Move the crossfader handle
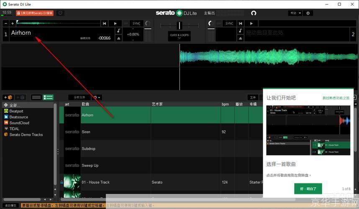The width and height of the screenshot is (359, 209). coord(179,25)
